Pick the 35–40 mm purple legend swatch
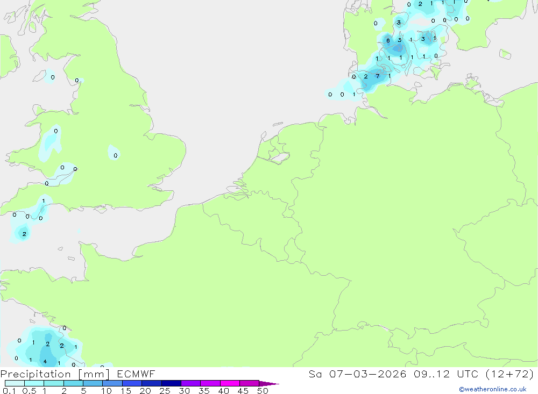The height and width of the screenshot is (394, 538). click(x=210, y=383)
